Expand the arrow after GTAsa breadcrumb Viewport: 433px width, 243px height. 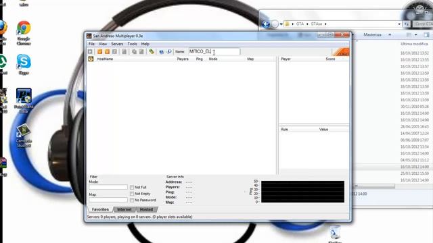coord(325,24)
